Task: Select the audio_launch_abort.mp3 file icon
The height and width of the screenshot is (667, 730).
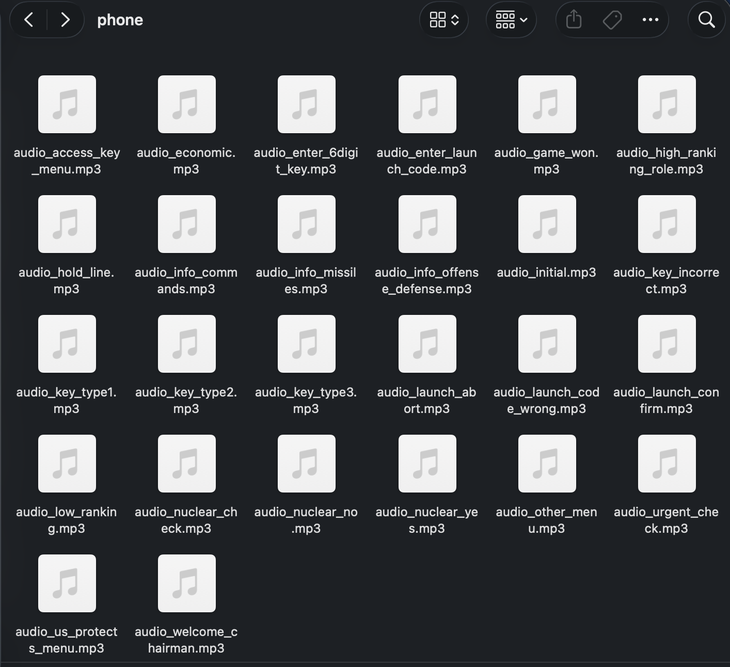Action: click(427, 344)
